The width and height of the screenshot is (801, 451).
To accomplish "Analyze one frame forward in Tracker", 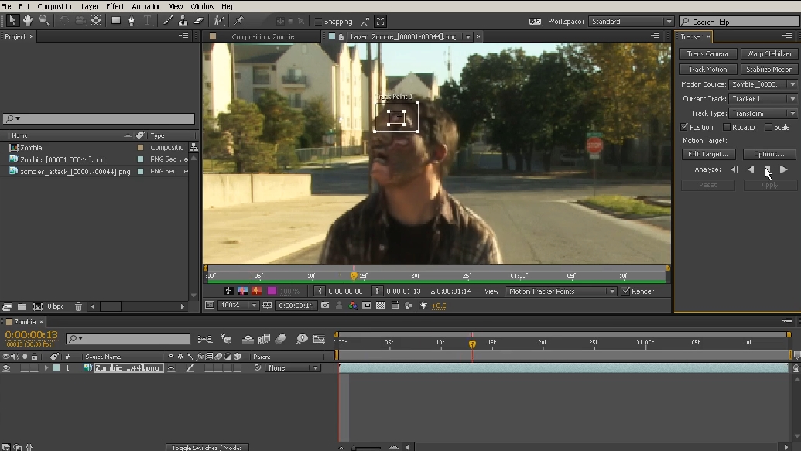I will point(784,169).
